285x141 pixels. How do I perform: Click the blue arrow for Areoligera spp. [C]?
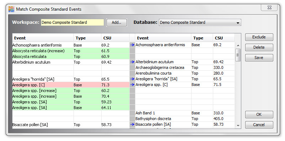pyautogui.click(x=132, y=85)
